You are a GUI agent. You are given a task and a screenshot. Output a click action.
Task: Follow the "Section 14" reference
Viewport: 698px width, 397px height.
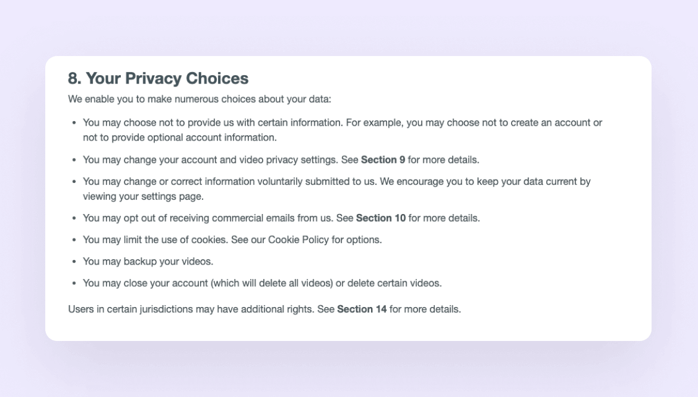[362, 309]
